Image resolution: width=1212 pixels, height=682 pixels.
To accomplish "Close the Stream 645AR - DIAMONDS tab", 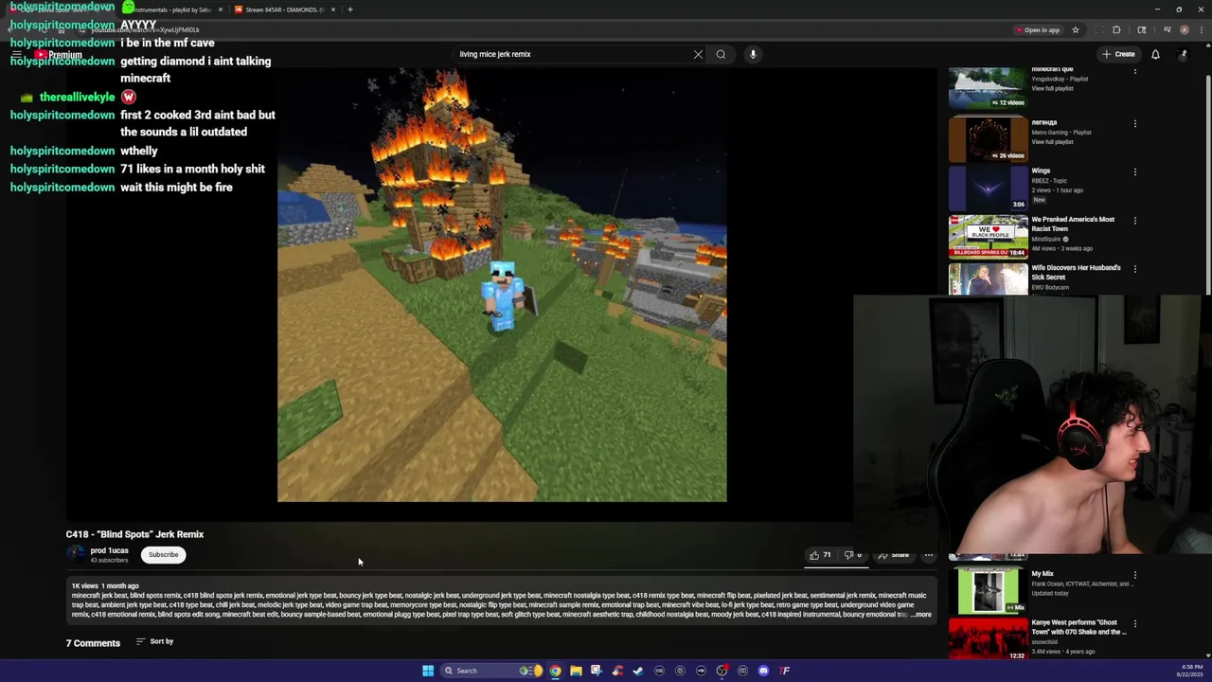I will (x=333, y=9).
